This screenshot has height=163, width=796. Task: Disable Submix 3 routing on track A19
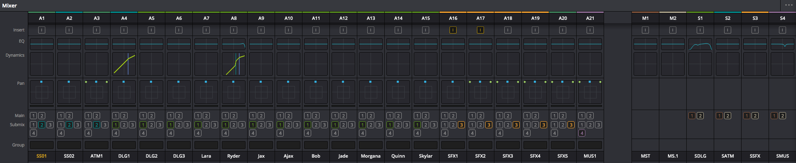point(543,125)
